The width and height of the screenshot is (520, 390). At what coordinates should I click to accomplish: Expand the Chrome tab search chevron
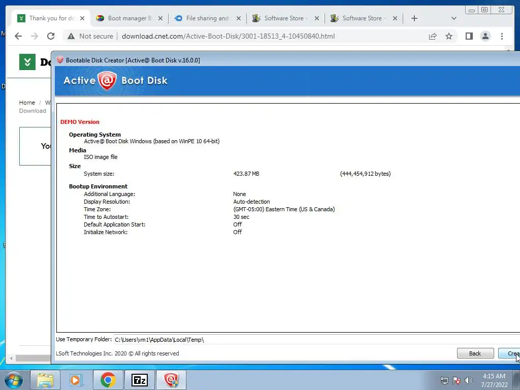[x=454, y=18]
